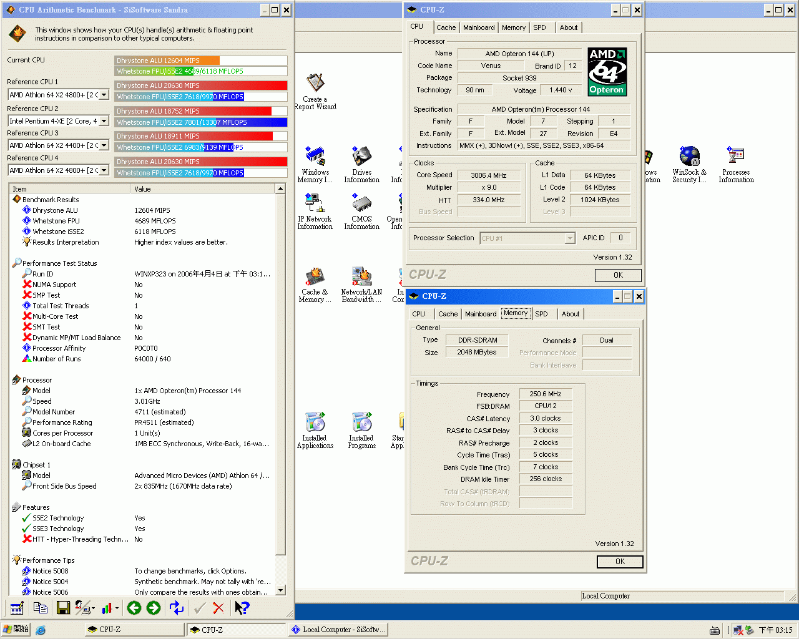Open WinSock & Security Information module

click(x=689, y=165)
